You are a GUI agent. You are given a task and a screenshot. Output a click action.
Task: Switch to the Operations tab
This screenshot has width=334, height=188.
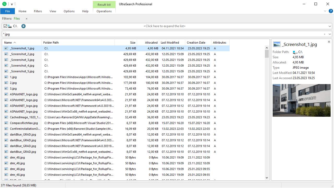[104, 11]
